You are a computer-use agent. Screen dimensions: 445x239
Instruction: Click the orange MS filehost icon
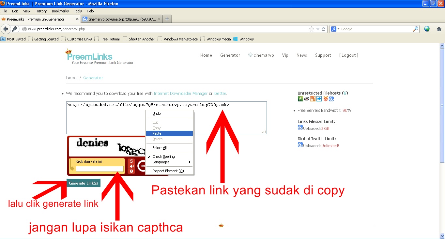(313, 99)
